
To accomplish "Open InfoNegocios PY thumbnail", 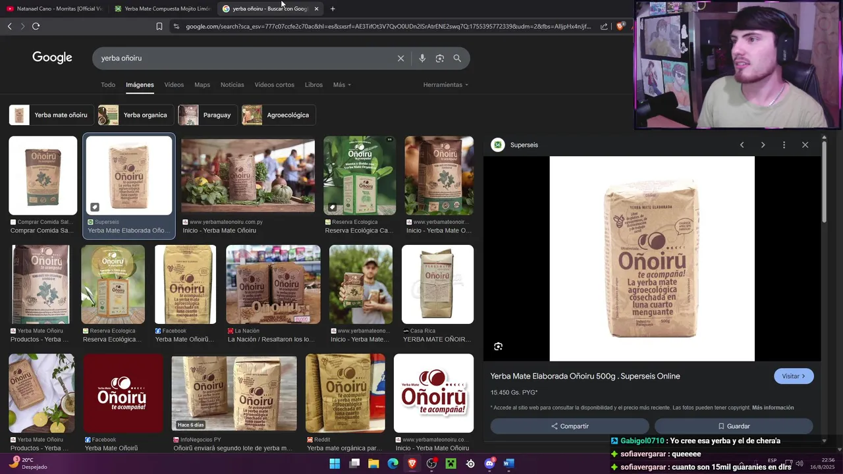I will [x=234, y=393].
